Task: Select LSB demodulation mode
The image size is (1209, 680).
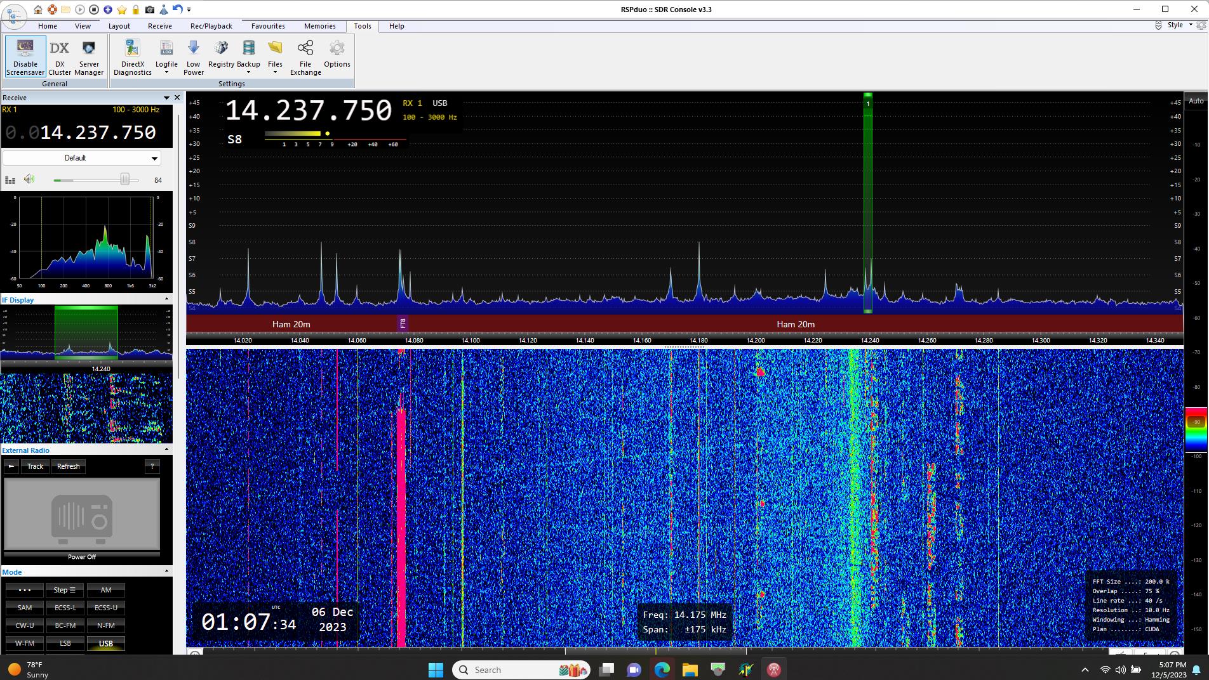Action: click(x=65, y=643)
